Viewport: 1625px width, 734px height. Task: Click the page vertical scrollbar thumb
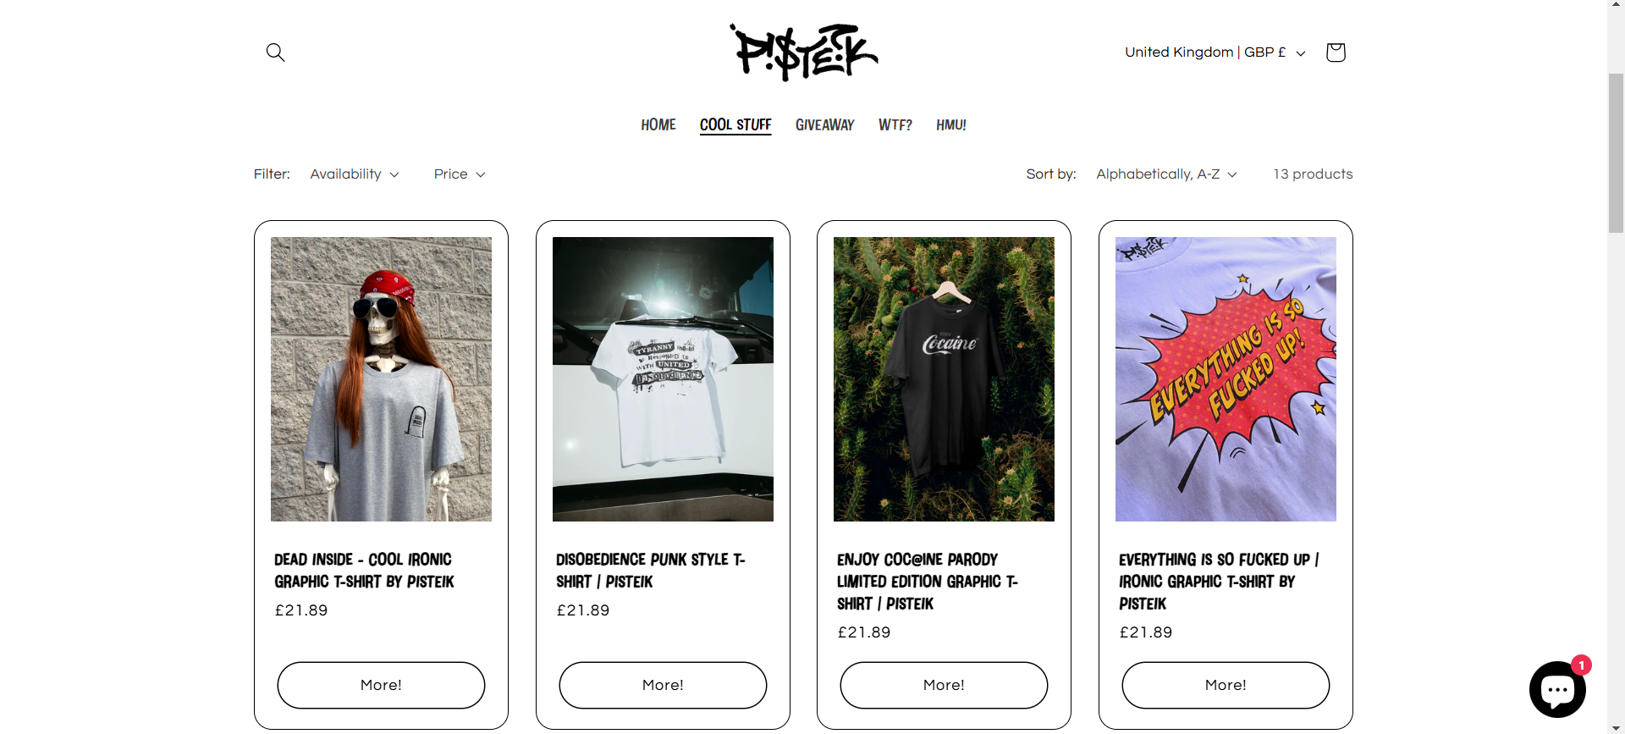(1616, 152)
